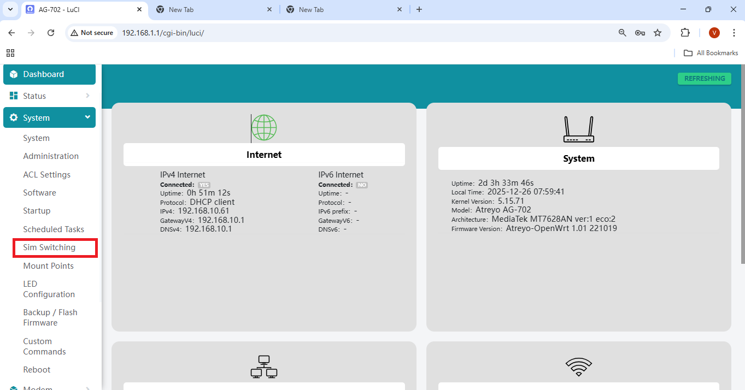Bookmark this page with star icon
The width and height of the screenshot is (745, 390).
coord(658,33)
